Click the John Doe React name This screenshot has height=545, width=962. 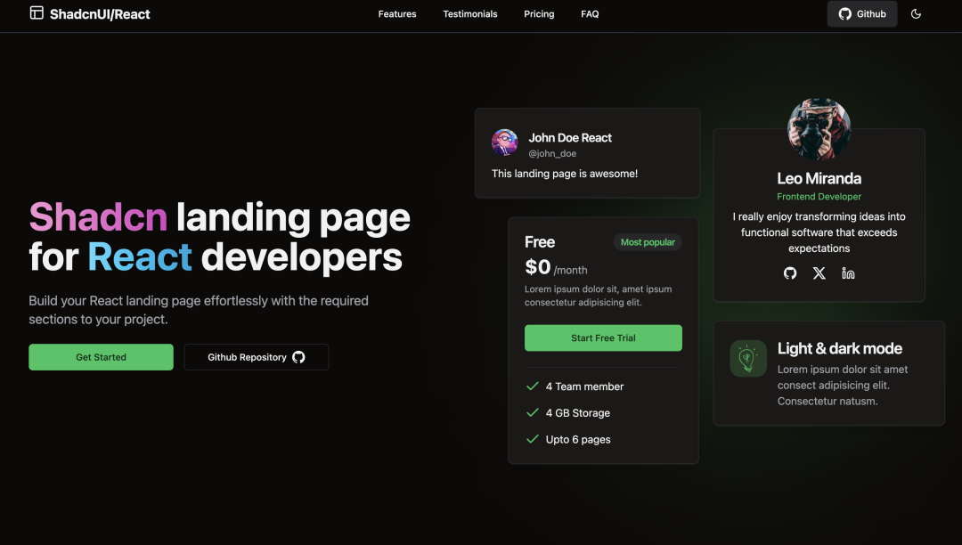570,138
